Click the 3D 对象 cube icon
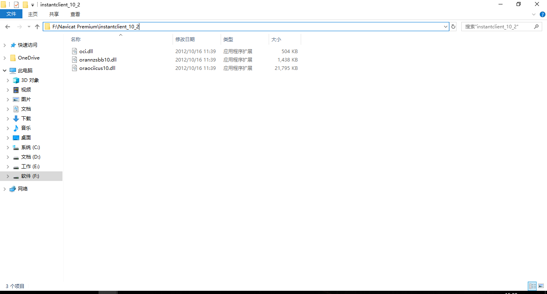Image resolution: width=547 pixels, height=294 pixels. 16,80
